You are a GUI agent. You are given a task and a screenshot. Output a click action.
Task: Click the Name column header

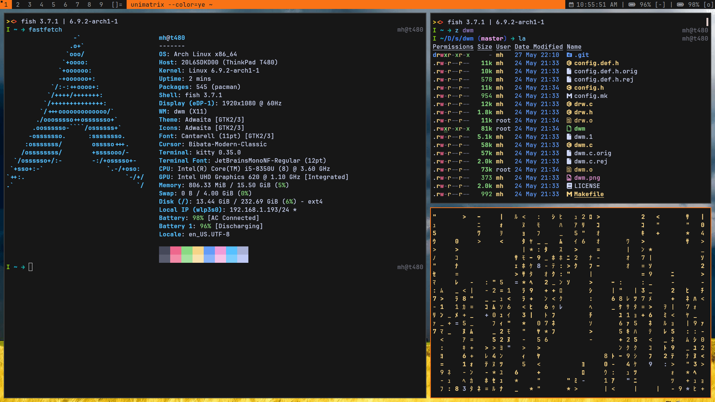click(574, 47)
